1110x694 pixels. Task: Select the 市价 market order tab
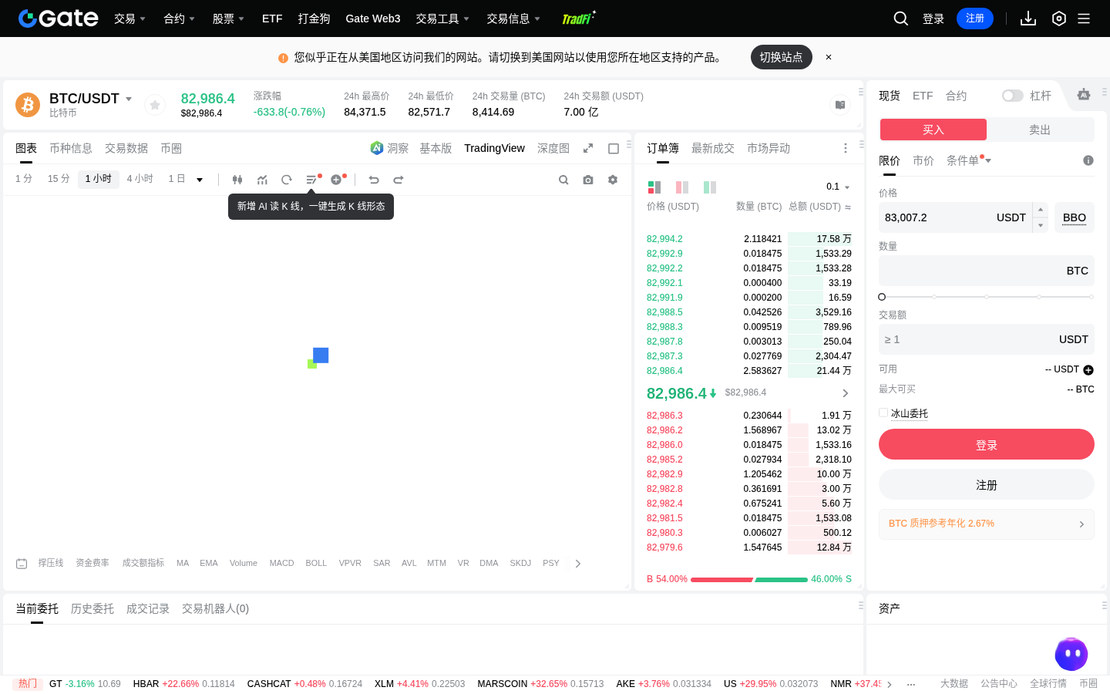coord(923,160)
